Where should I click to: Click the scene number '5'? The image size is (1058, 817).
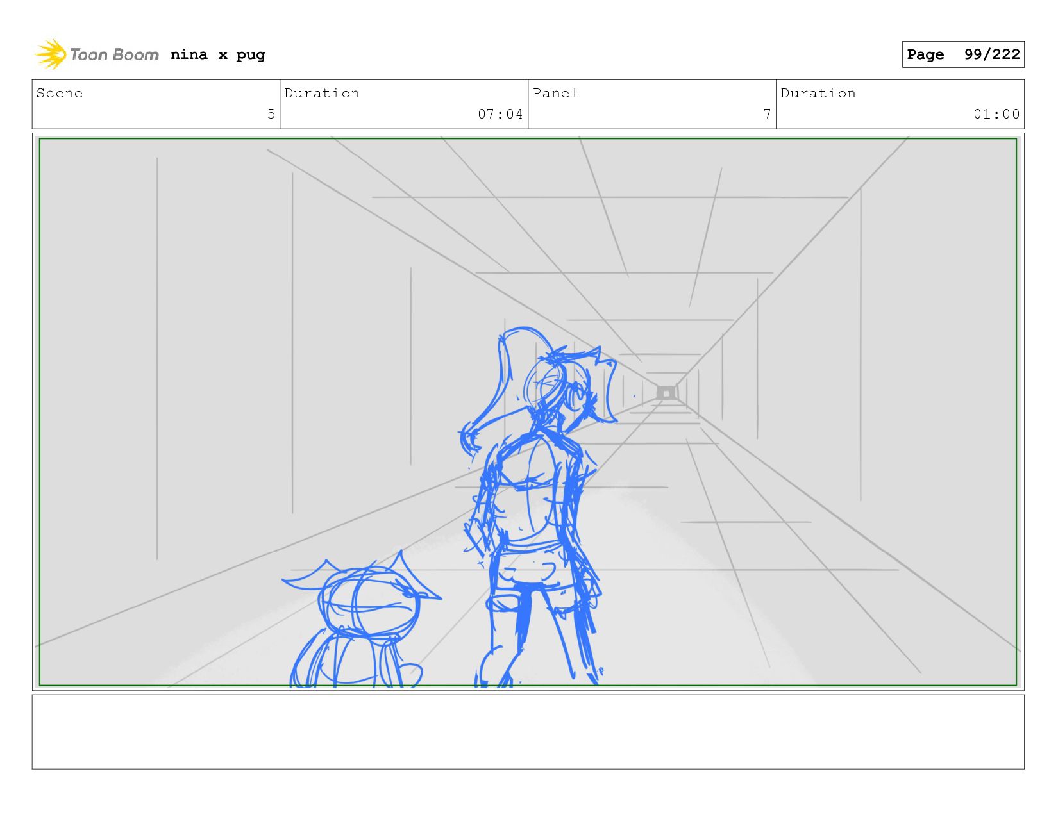tap(271, 114)
